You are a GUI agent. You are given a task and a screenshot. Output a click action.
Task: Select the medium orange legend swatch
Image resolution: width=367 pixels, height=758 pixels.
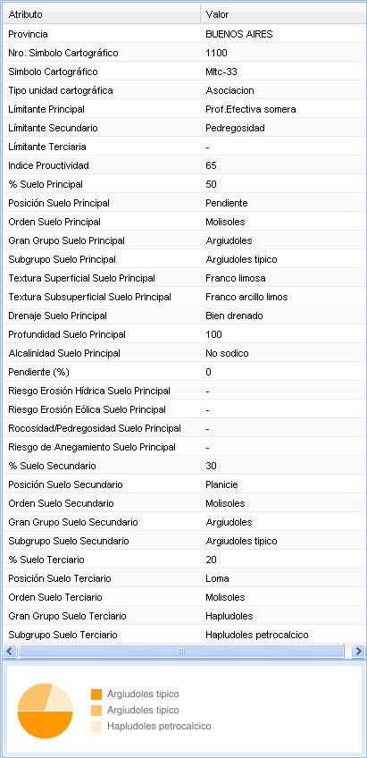pyautogui.click(x=96, y=710)
